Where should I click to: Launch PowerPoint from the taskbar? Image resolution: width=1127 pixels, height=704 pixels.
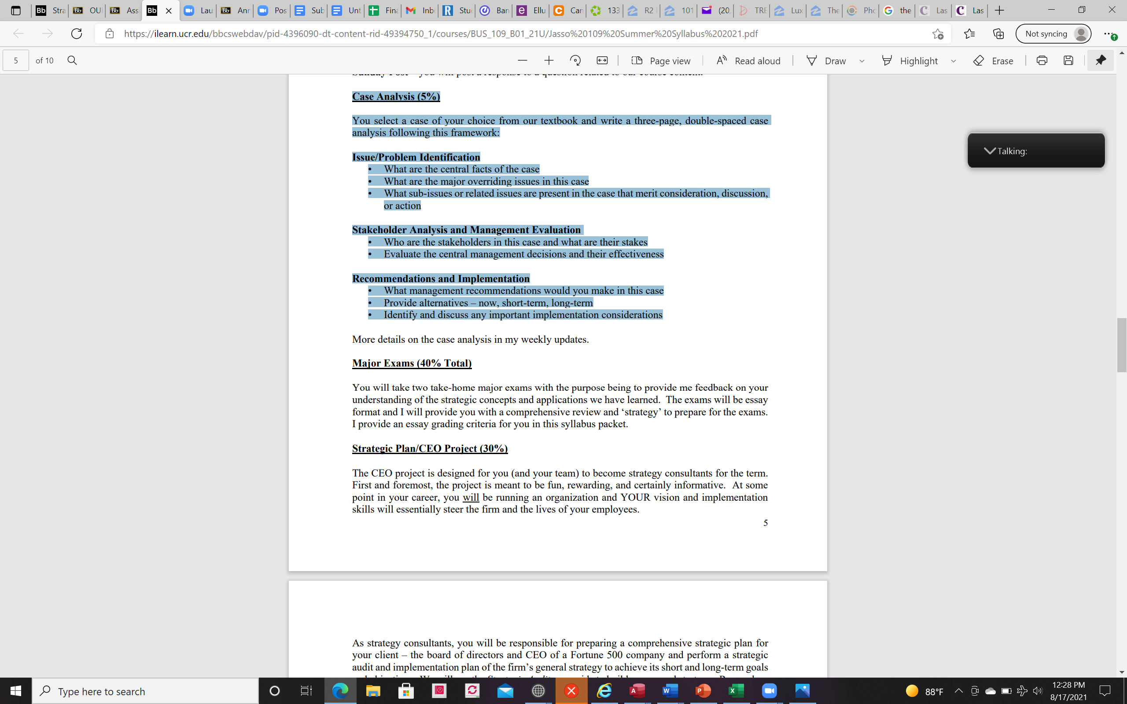pyautogui.click(x=703, y=691)
